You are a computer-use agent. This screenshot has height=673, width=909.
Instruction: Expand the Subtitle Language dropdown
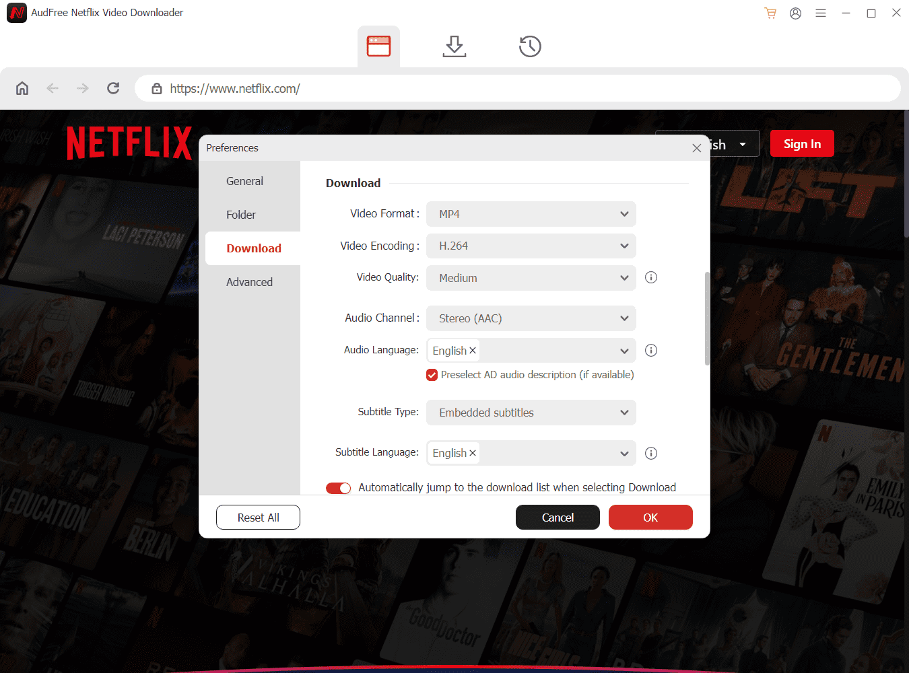coord(625,454)
